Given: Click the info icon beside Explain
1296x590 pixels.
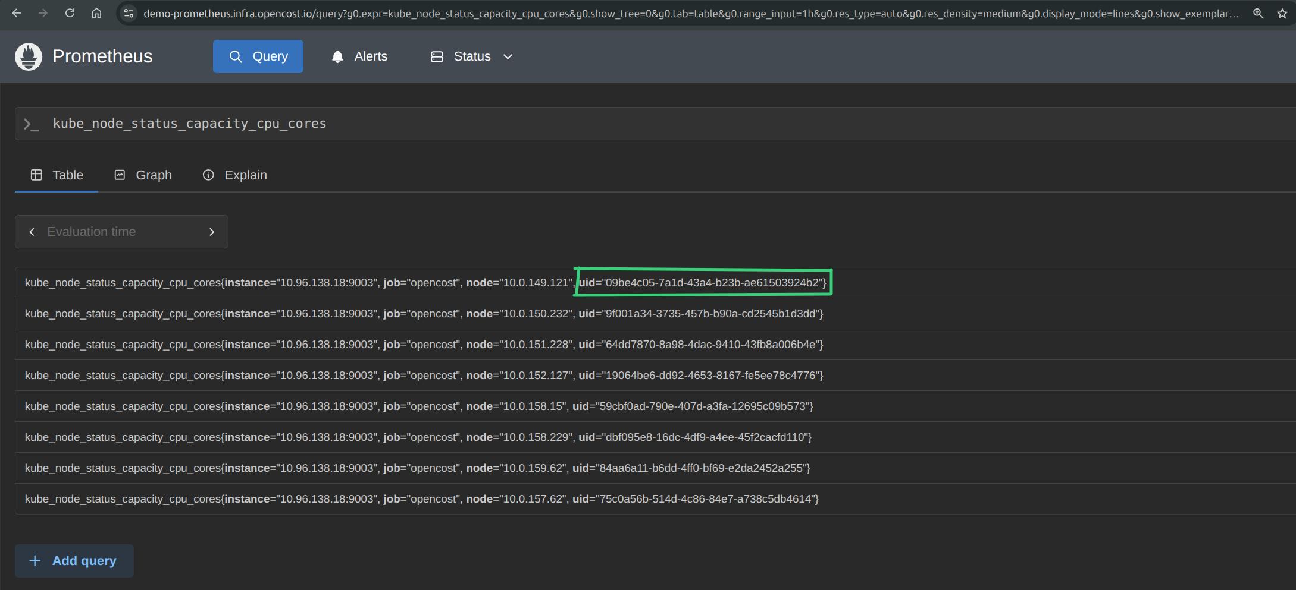Looking at the screenshot, I should tap(208, 175).
